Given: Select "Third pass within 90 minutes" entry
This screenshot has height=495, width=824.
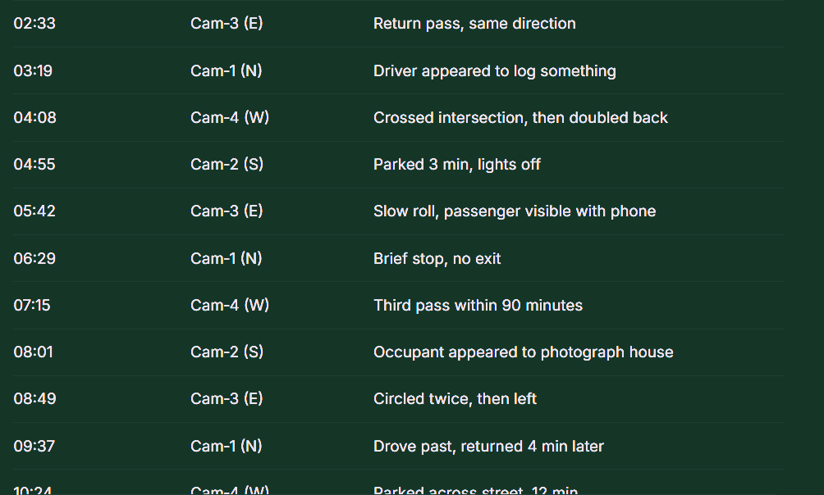Looking at the screenshot, I should tap(478, 305).
